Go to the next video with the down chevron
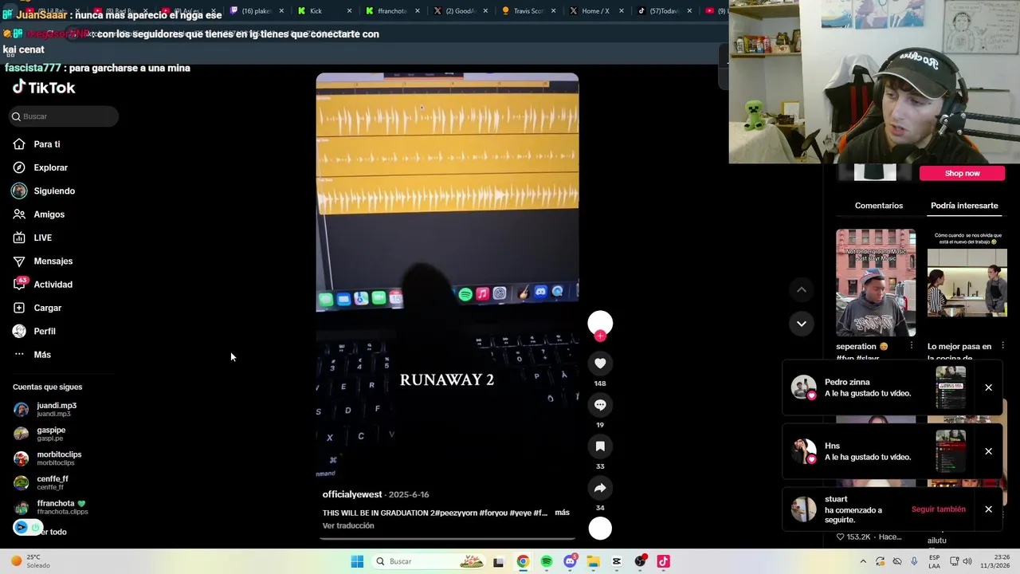Viewport: 1020px width, 574px height. coord(801,324)
